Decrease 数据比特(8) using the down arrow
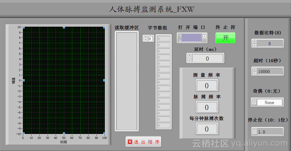Screen dimensions: 291x151 [255, 45]
